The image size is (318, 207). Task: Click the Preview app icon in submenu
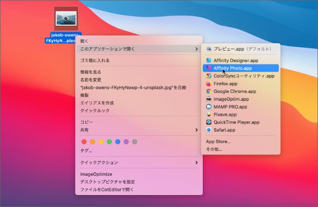(209, 49)
